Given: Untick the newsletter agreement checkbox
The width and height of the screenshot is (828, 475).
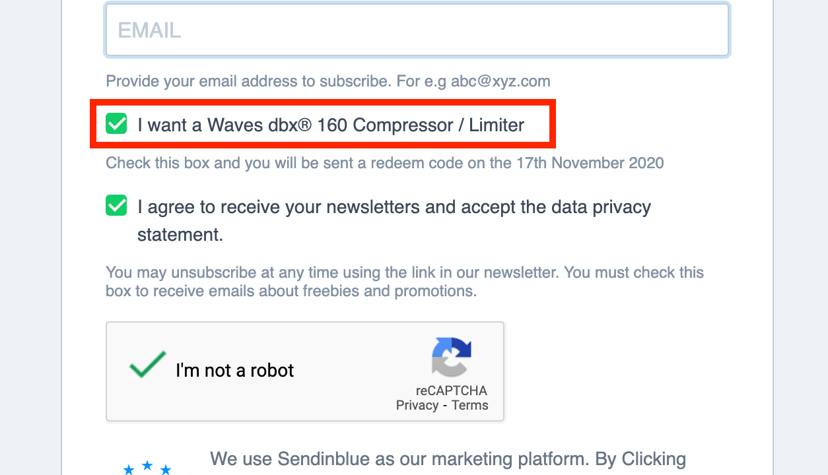Looking at the screenshot, I should click(116, 205).
